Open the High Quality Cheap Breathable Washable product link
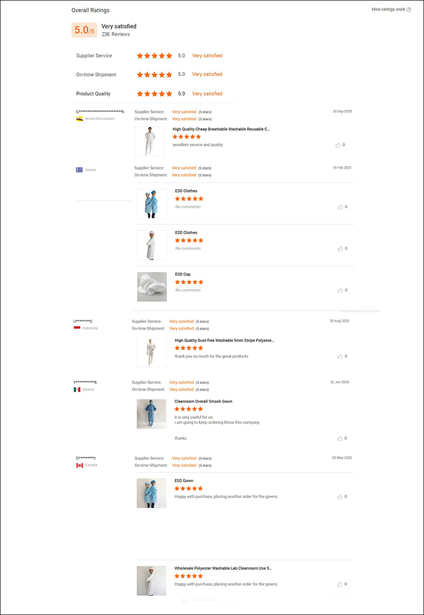Viewport: 424px width, 615px height. [x=220, y=129]
